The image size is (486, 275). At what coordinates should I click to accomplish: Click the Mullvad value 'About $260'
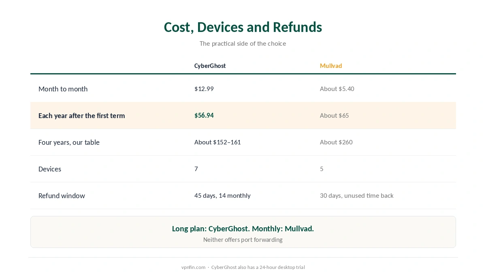(336, 142)
